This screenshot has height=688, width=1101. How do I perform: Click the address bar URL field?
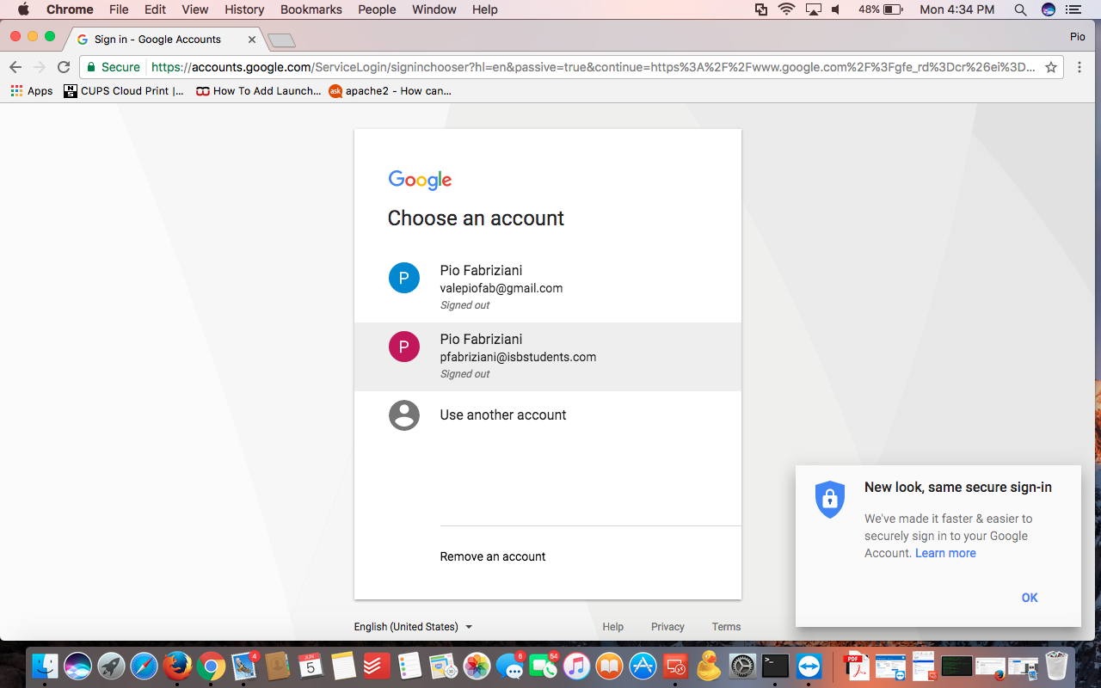[594, 67]
